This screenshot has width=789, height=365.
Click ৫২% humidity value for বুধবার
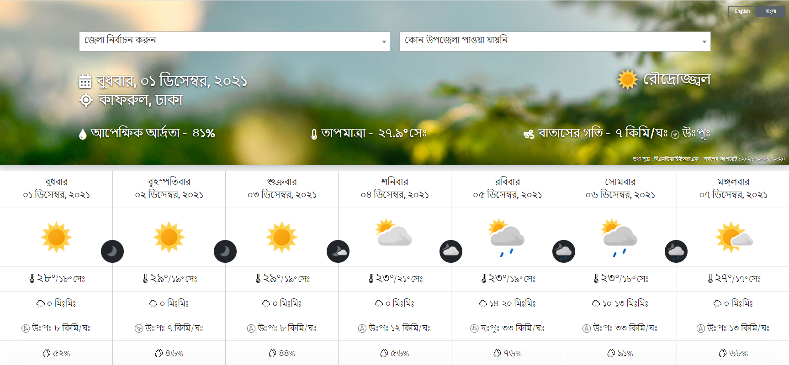point(62,354)
